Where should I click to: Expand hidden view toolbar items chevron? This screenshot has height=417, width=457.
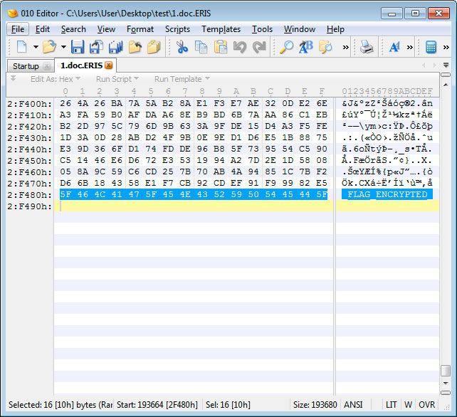(410, 47)
